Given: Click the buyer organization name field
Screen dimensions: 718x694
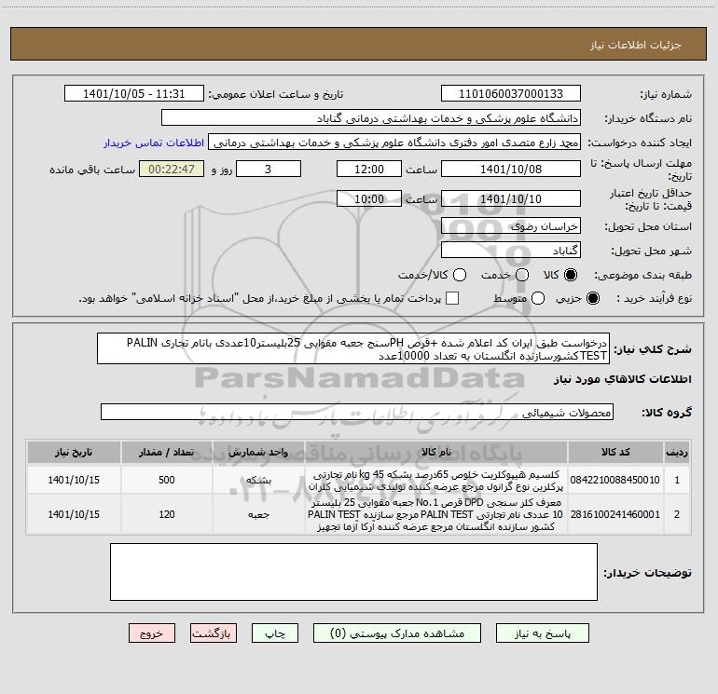Looking at the screenshot, I should [371, 118].
